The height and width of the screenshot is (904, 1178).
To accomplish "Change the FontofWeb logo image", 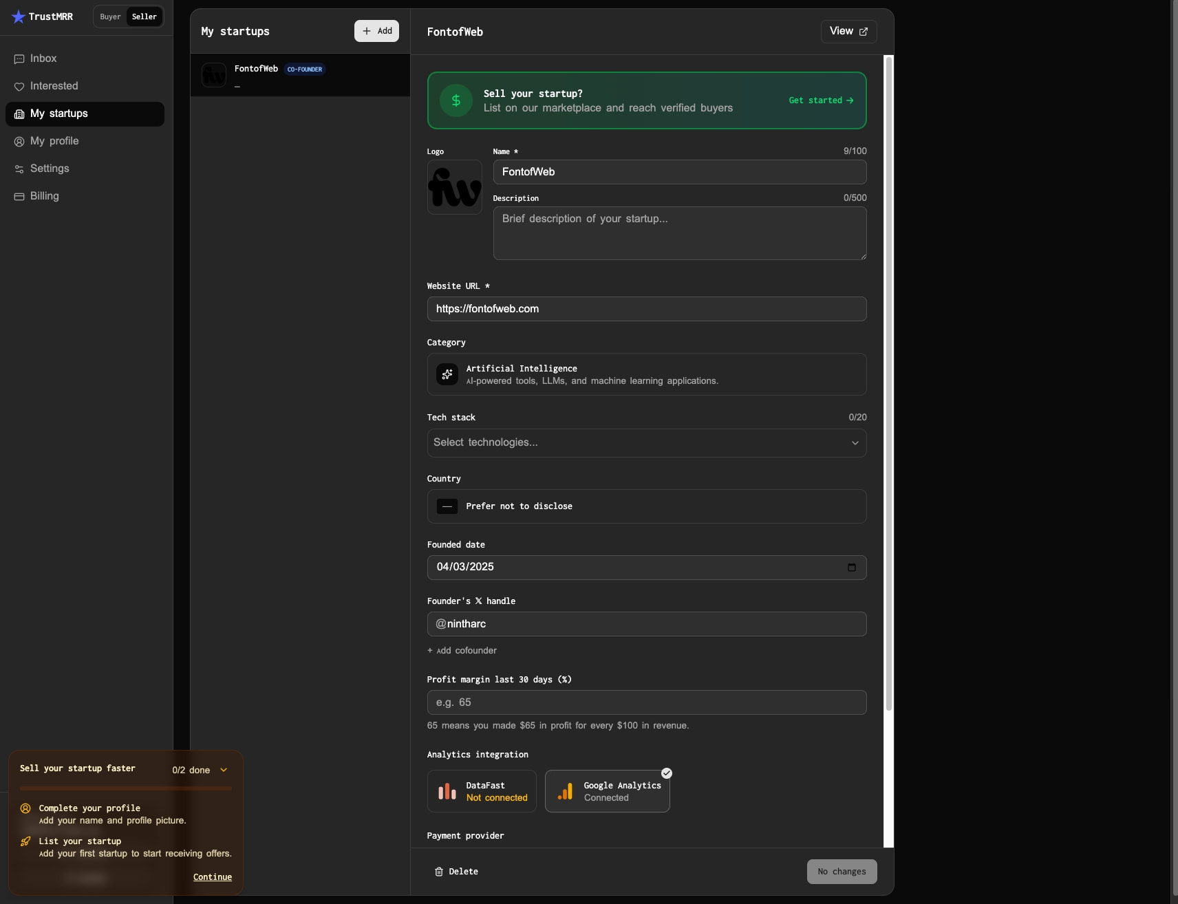I will [455, 187].
